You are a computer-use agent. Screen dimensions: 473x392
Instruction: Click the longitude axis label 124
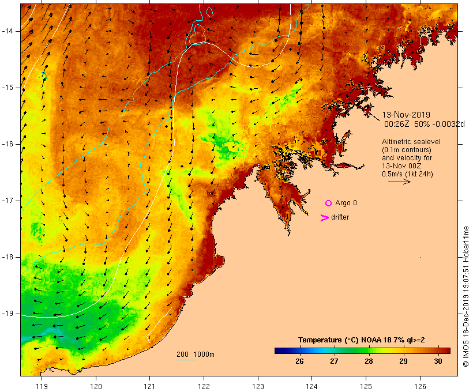coord(311,386)
